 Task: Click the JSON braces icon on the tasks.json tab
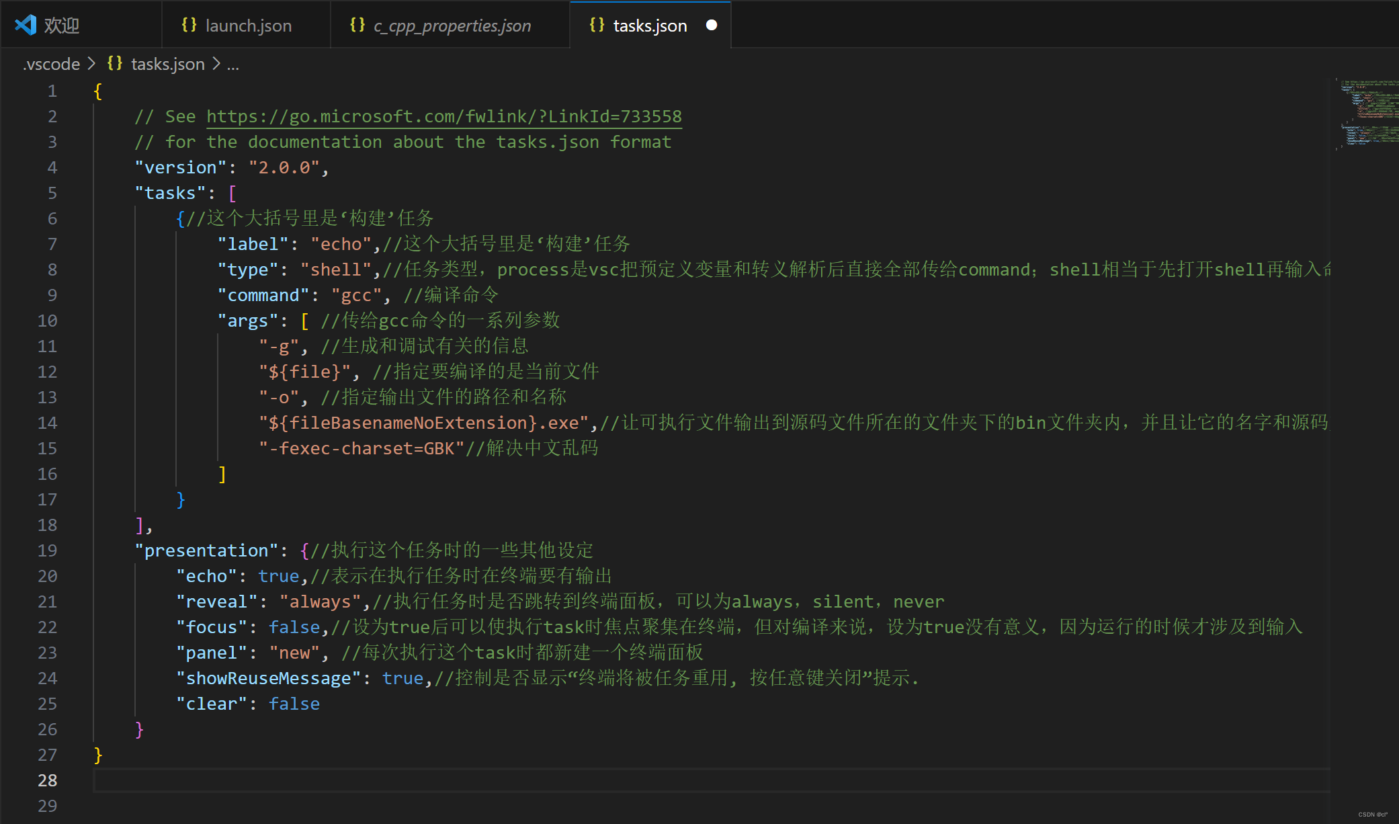pos(597,25)
